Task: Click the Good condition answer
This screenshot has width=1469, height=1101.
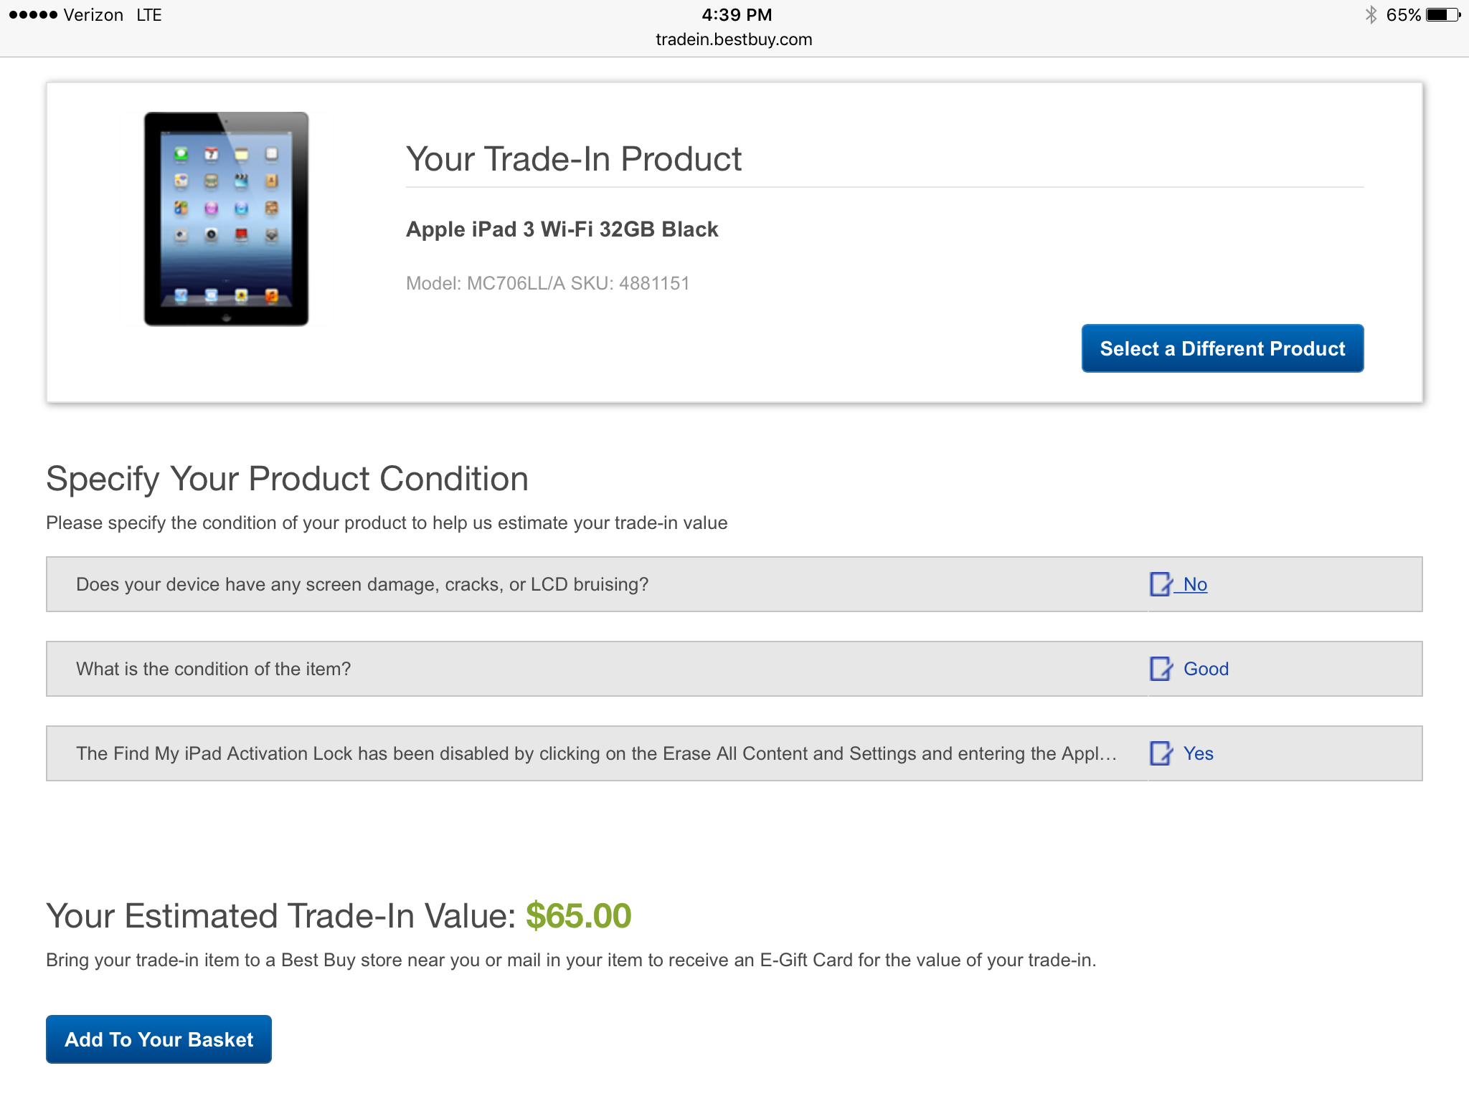Action: tap(1206, 669)
